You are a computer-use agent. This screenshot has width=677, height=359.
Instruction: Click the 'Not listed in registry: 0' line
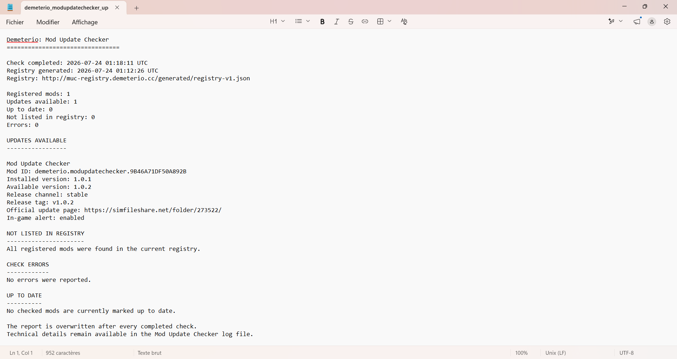coord(51,117)
